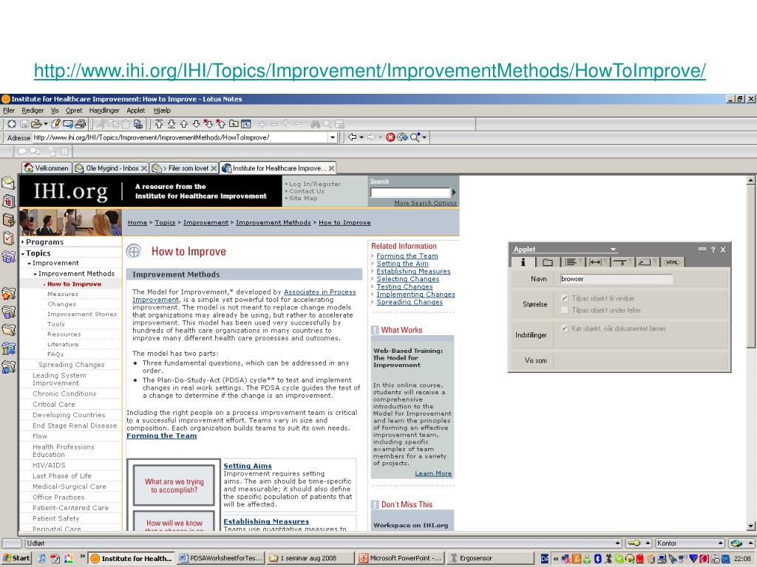The width and height of the screenshot is (757, 567).
Task: Toggle Tilpas objekt til vindue checkbox
Action: (565, 298)
